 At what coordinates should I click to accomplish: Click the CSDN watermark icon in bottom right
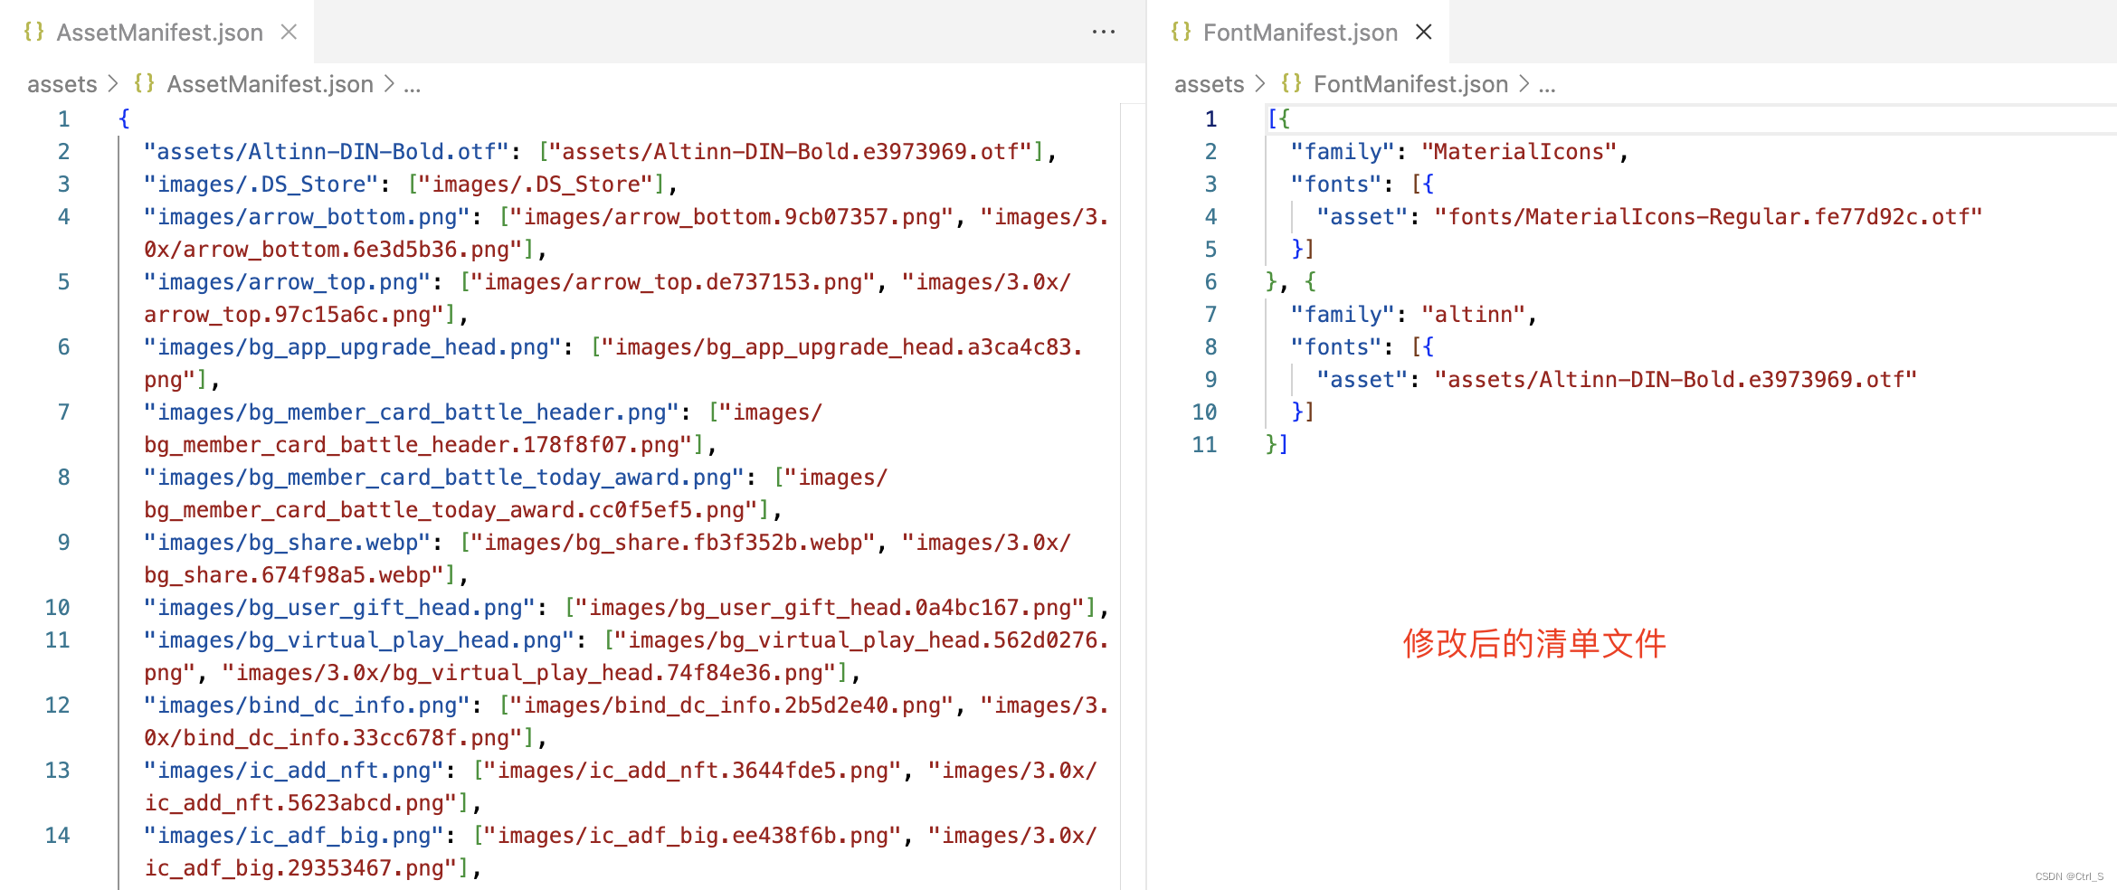(x=2040, y=876)
